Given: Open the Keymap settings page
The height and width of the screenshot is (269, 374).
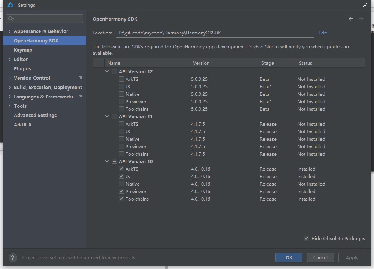Looking at the screenshot, I should click(x=23, y=50).
